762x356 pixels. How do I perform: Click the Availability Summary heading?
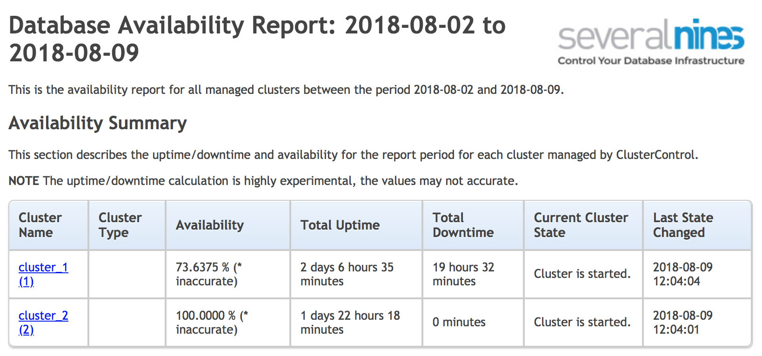98,123
